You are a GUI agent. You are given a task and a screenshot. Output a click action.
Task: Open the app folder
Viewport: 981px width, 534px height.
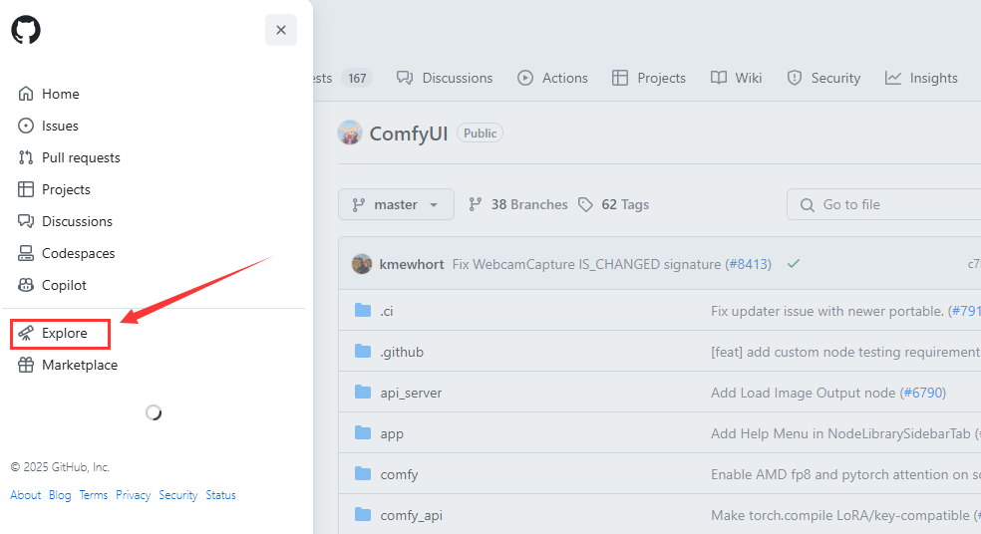click(x=392, y=434)
